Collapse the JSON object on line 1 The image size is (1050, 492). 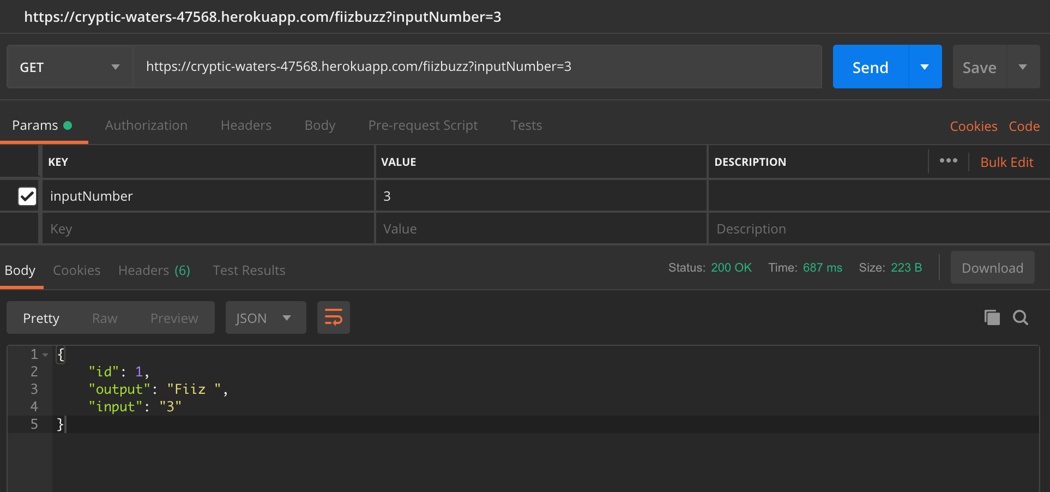[x=46, y=354]
